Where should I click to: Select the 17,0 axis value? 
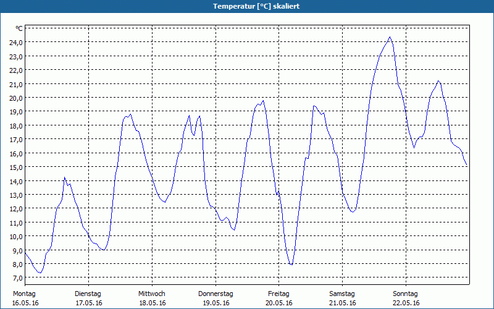[16, 140]
